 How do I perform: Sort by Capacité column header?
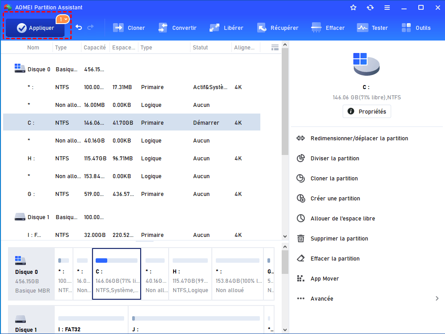pos(95,48)
